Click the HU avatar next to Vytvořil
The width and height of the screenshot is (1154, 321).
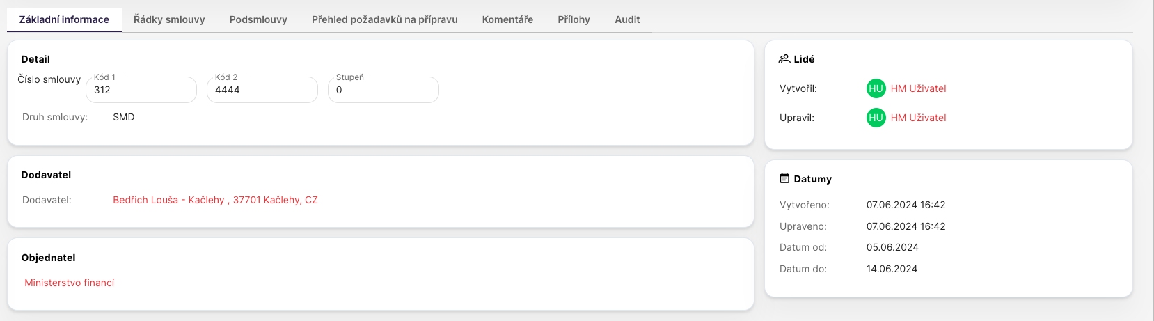pos(876,88)
